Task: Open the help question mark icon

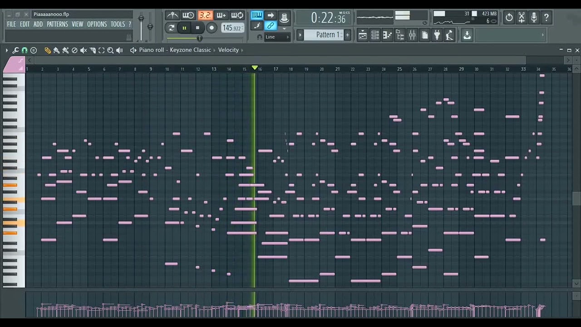Action: [547, 18]
